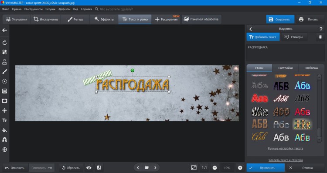This screenshot has width=327, height=173.
Task: Switch to the Улучшения toolbar tab
Action: tap(17, 19)
